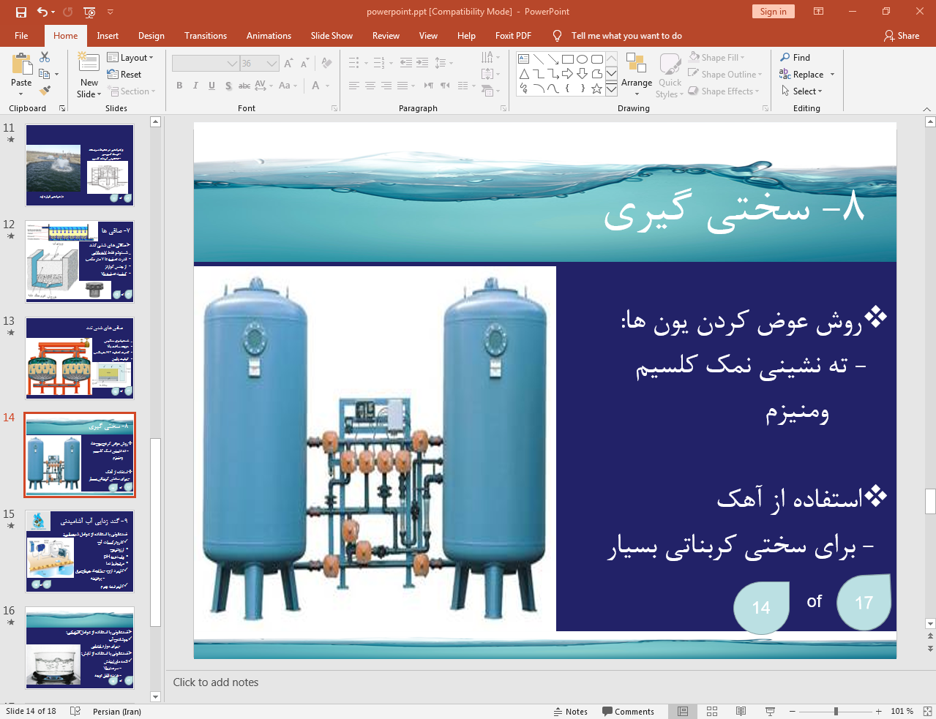Zoom in with the plus button
Screen dimensions: 936x719
point(878,711)
